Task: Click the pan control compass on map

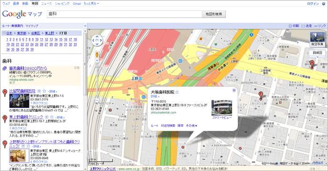Action: [x=97, y=41]
